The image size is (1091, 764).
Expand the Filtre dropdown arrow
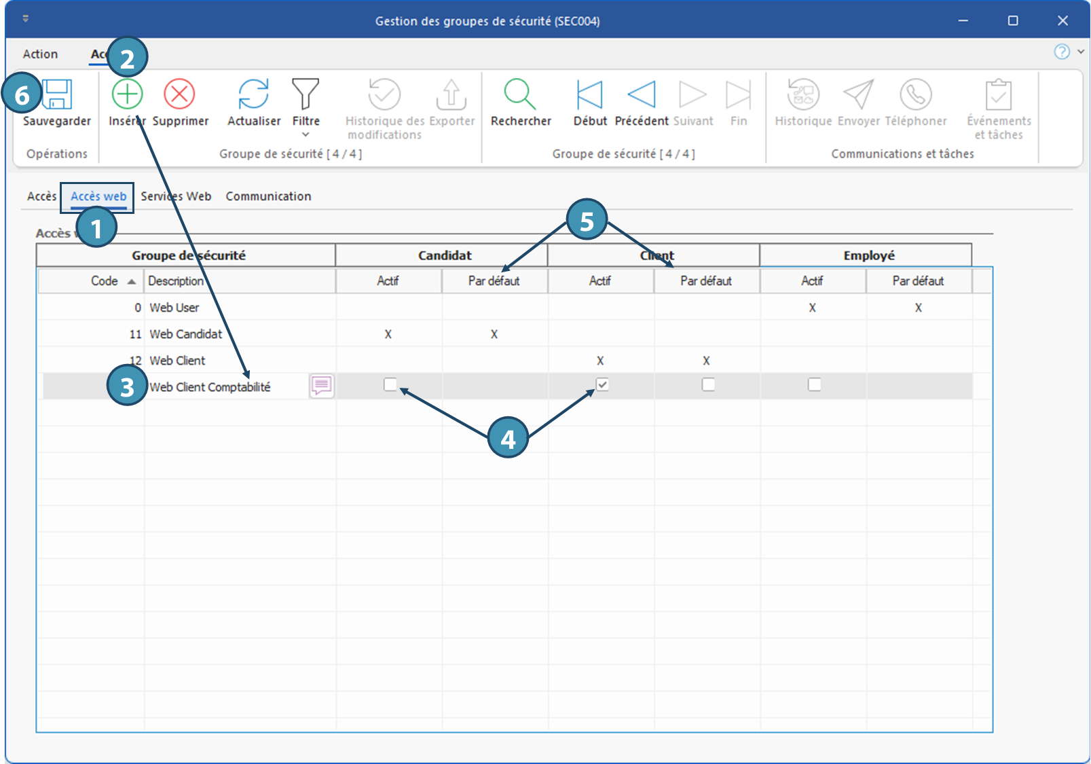coord(306,134)
